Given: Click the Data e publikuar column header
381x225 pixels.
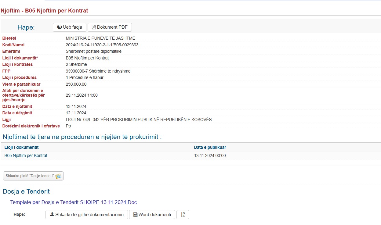Looking at the screenshot, I should pos(210,147).
